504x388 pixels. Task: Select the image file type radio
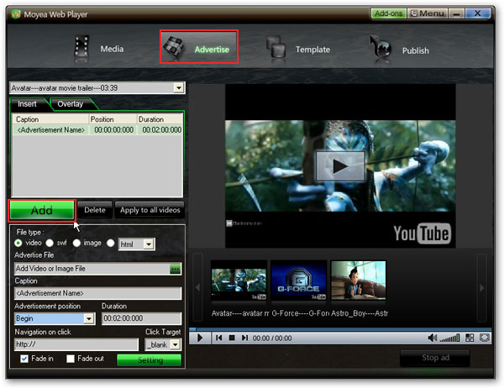point(76,243)
